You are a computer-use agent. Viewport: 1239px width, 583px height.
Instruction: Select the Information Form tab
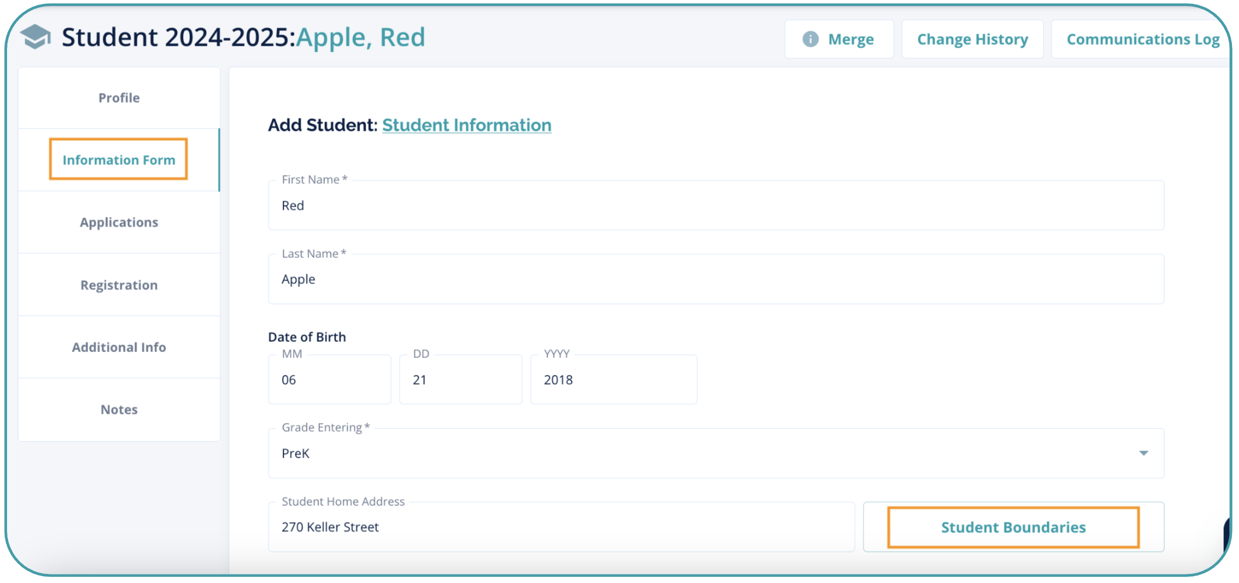point(119,160)
